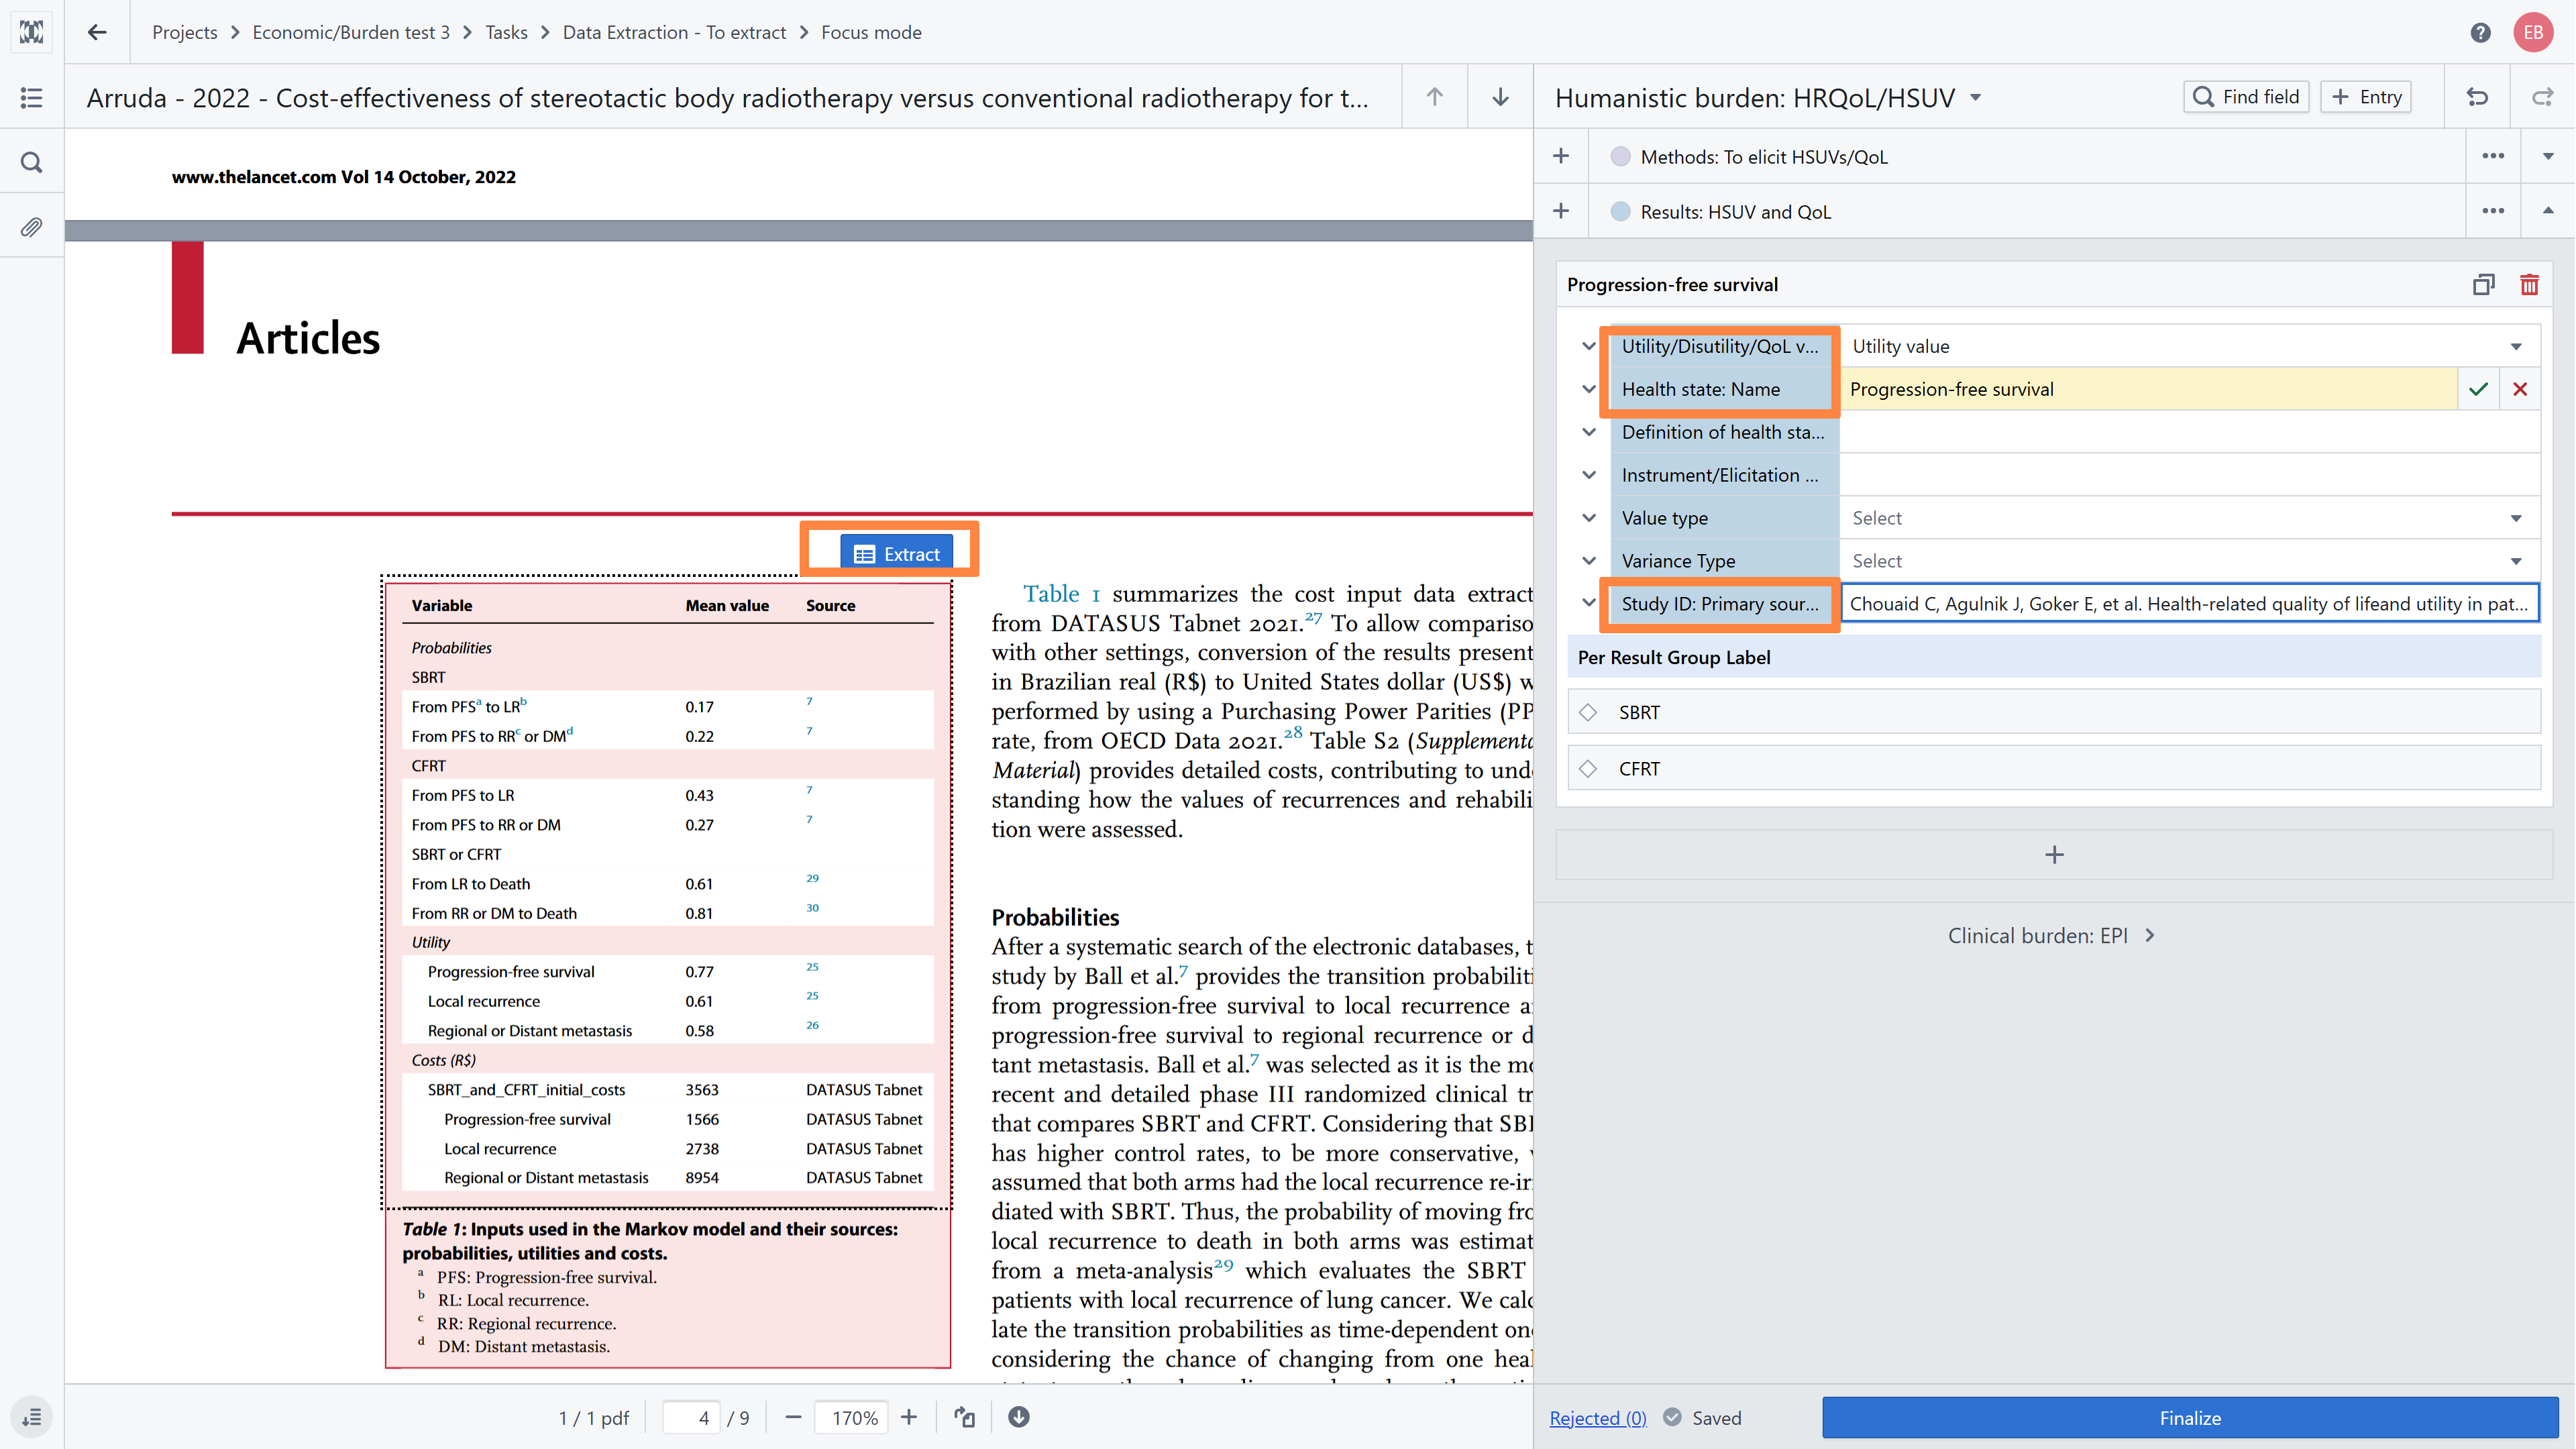This screenshot has width=2576, height=1449.
Task: Go to the Clinical burden: EPI form
Action: [2052, 935]
